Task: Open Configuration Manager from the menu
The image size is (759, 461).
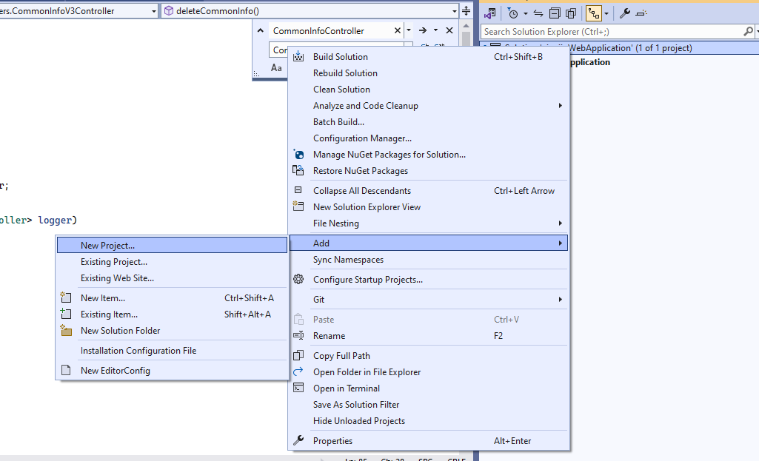Action: tap(362, 138)
